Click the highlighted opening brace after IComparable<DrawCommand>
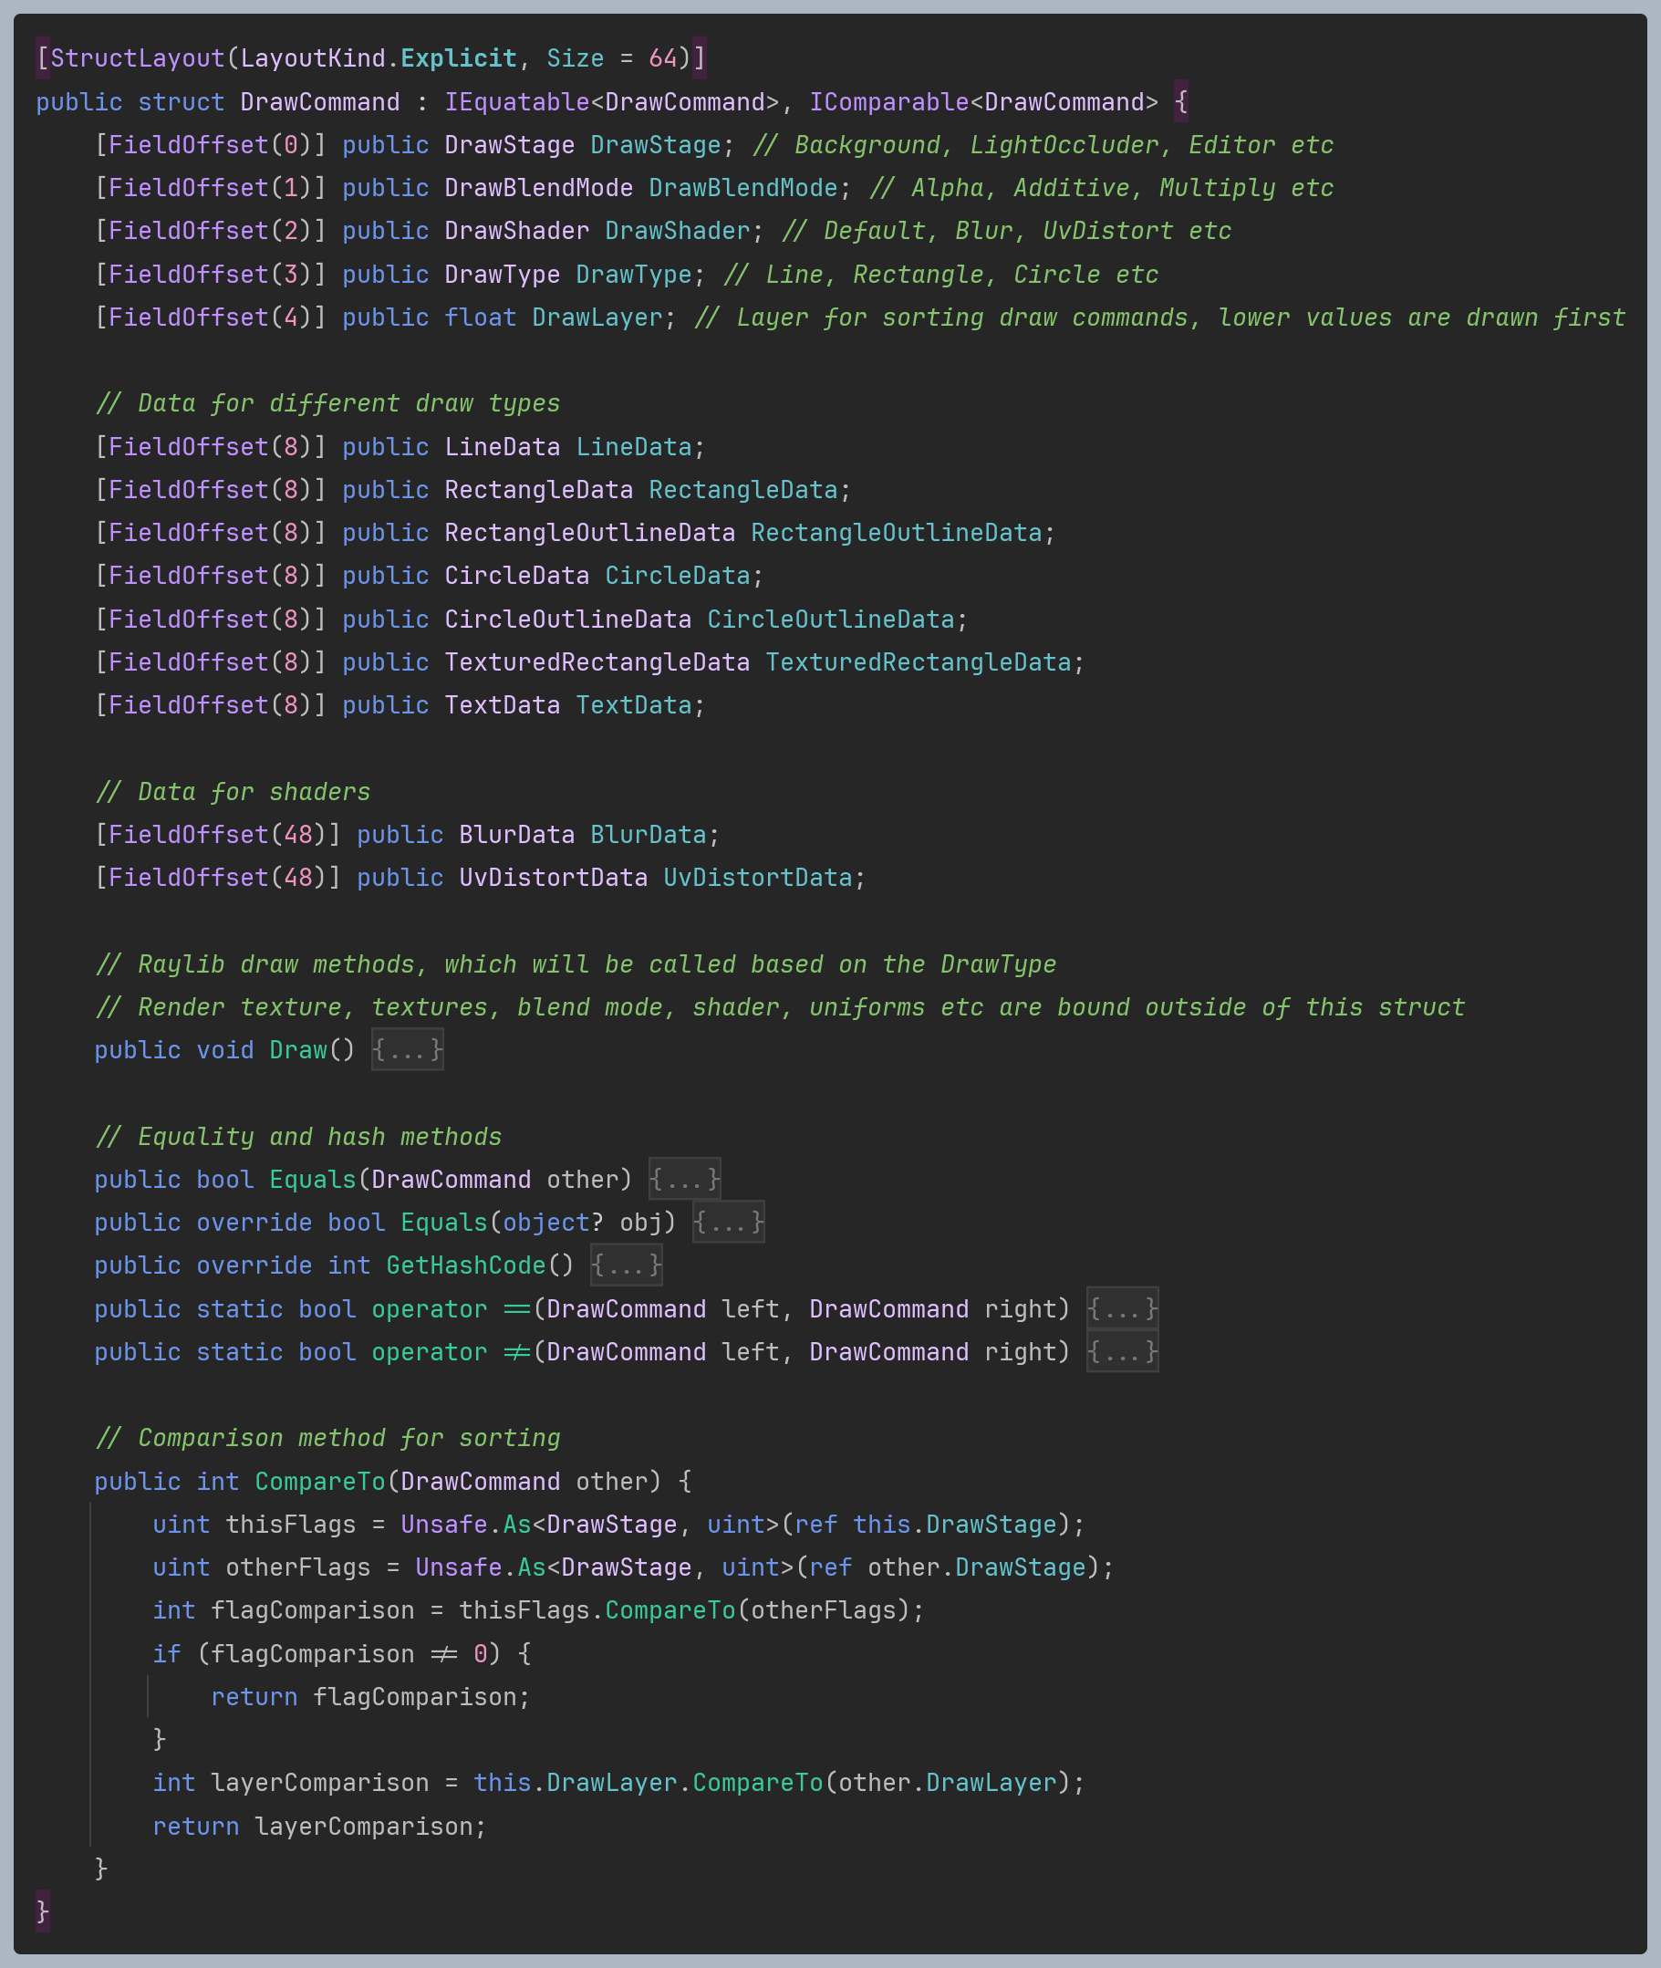 pos(1181,101)
